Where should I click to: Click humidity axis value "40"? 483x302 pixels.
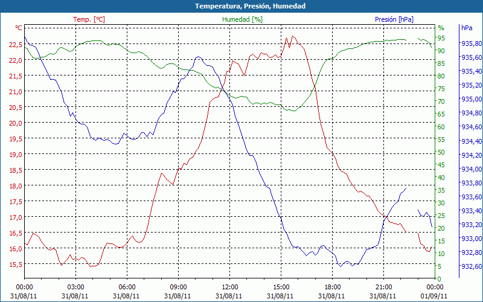pos(441,178)
